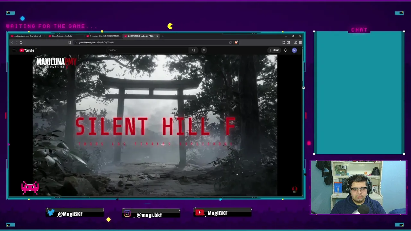
Task: Open YouTube notifications bell
Action: coord(285,50)
